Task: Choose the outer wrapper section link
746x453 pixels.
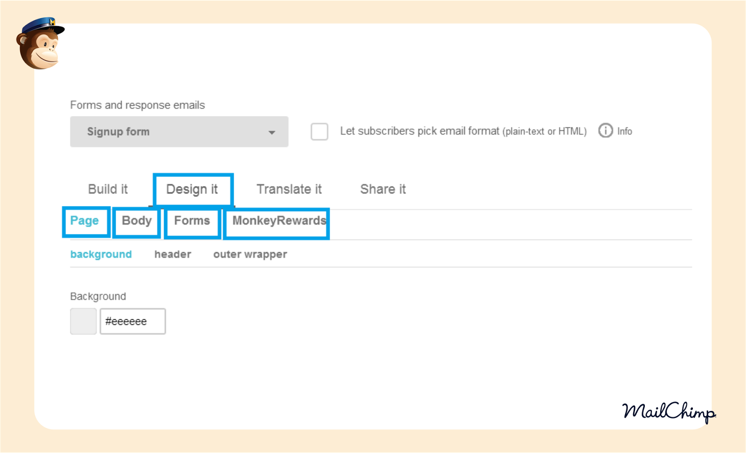Action: click(x=250, y=254)
